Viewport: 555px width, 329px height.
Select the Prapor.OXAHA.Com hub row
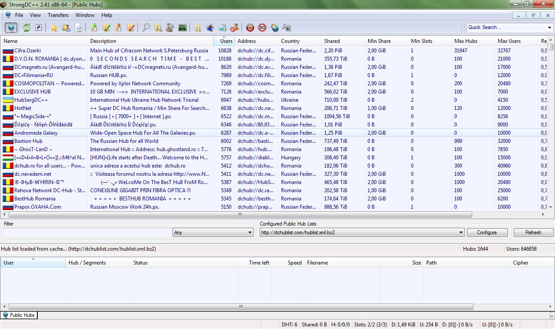tap(274, 207)
